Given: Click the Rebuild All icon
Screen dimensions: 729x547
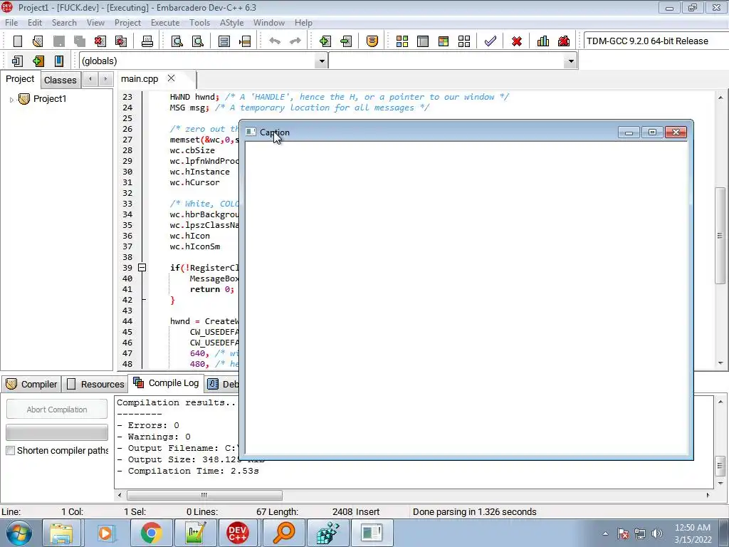Looking at the screenshot, I should [464, 41].
